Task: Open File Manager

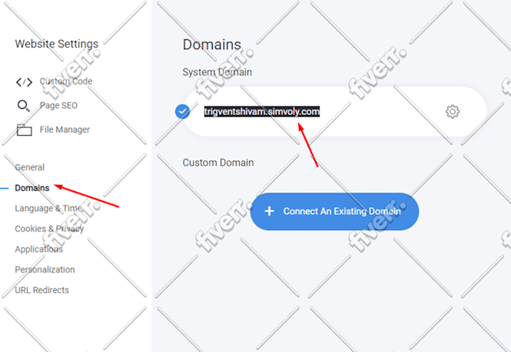Action: 65,130
